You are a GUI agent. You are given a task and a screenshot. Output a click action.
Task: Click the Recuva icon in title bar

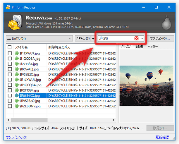(x=8, y=7)
